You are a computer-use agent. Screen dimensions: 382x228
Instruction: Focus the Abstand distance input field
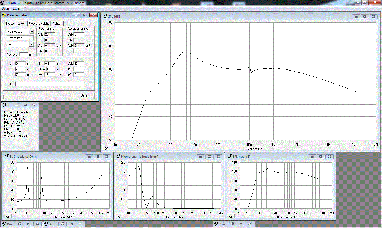click(23, 55)
